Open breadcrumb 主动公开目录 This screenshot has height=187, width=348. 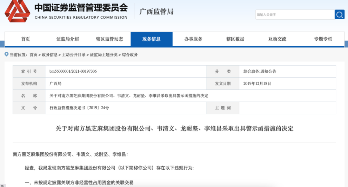pos(74,55)
